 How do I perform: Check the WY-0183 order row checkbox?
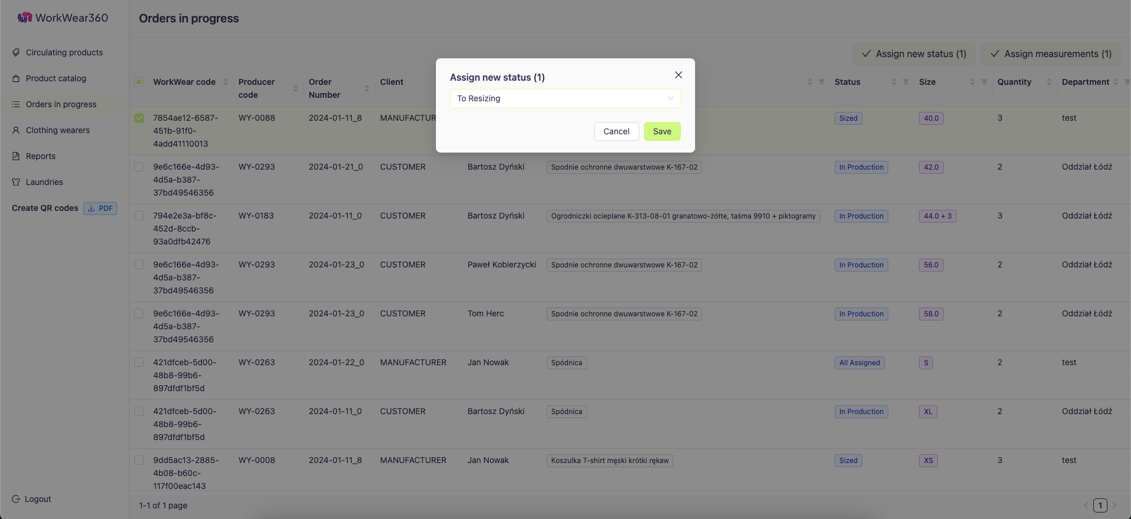139,216
